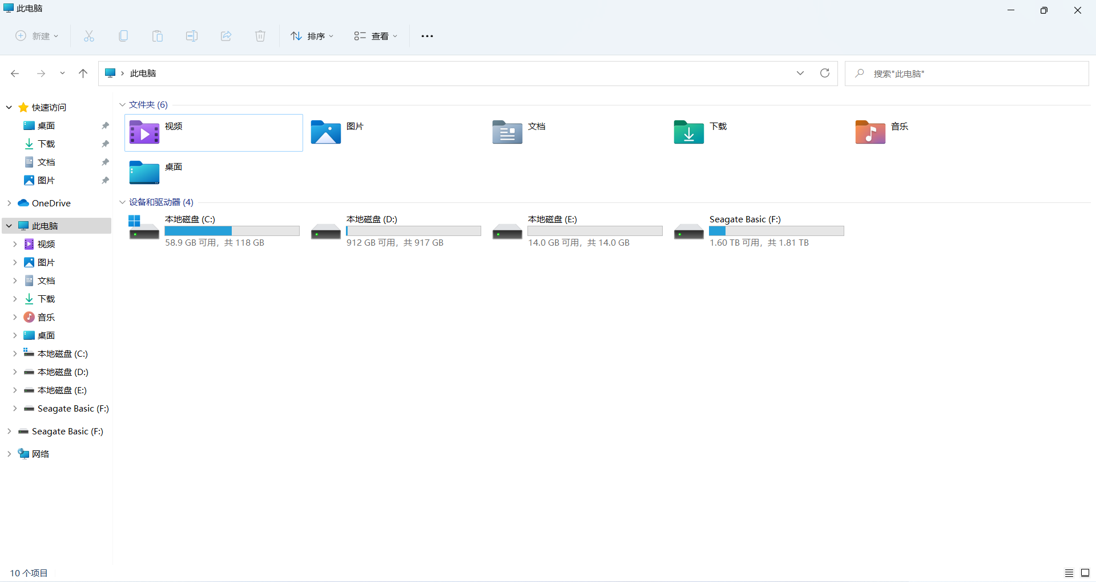Open 本地磁盘 (D:) in the sidebar tree
Viewport: 1096px width, 582px height.
click(63, 372)
